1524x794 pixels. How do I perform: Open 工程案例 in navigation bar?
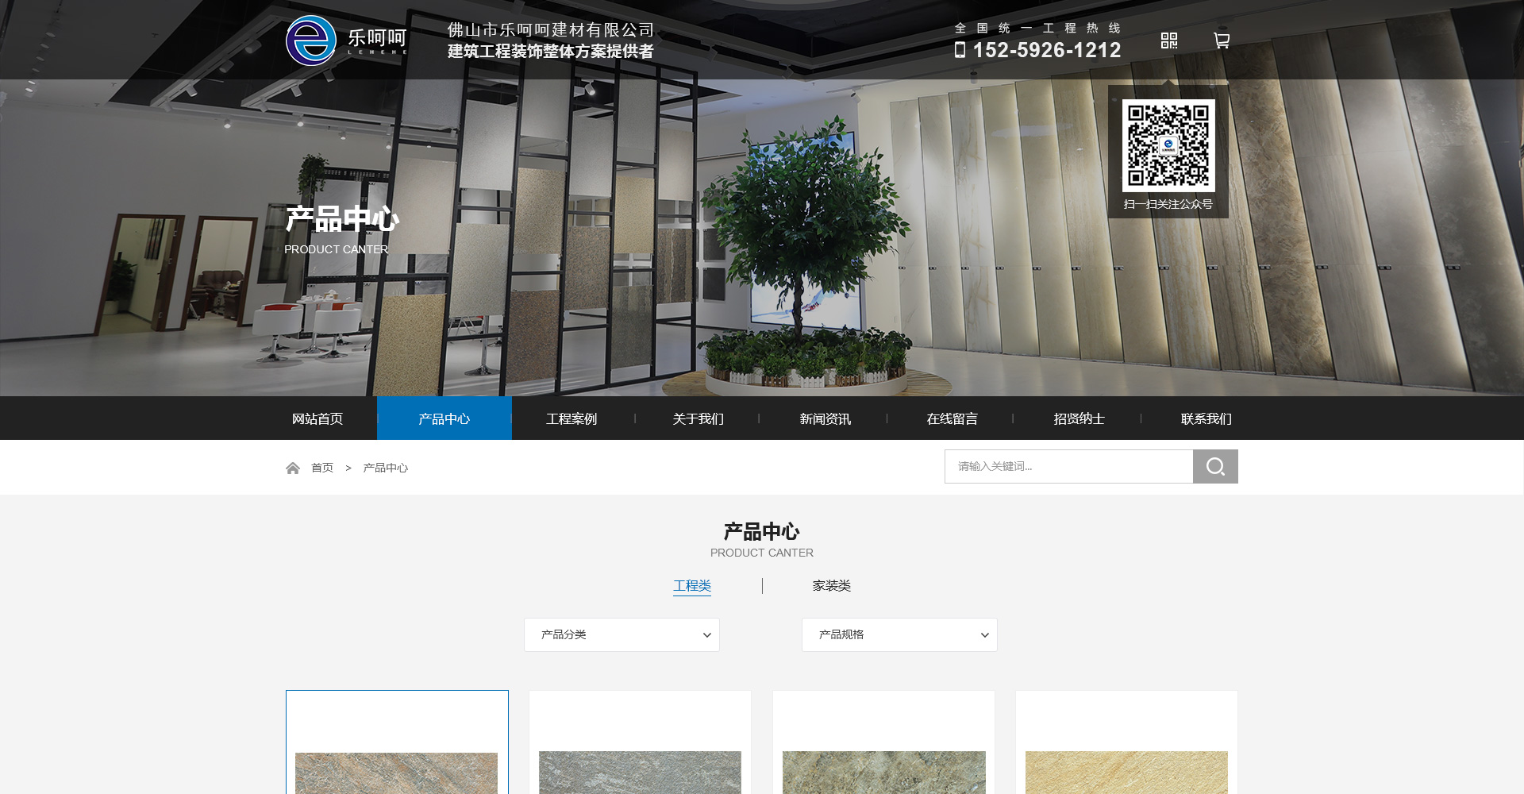pos(571,418)
